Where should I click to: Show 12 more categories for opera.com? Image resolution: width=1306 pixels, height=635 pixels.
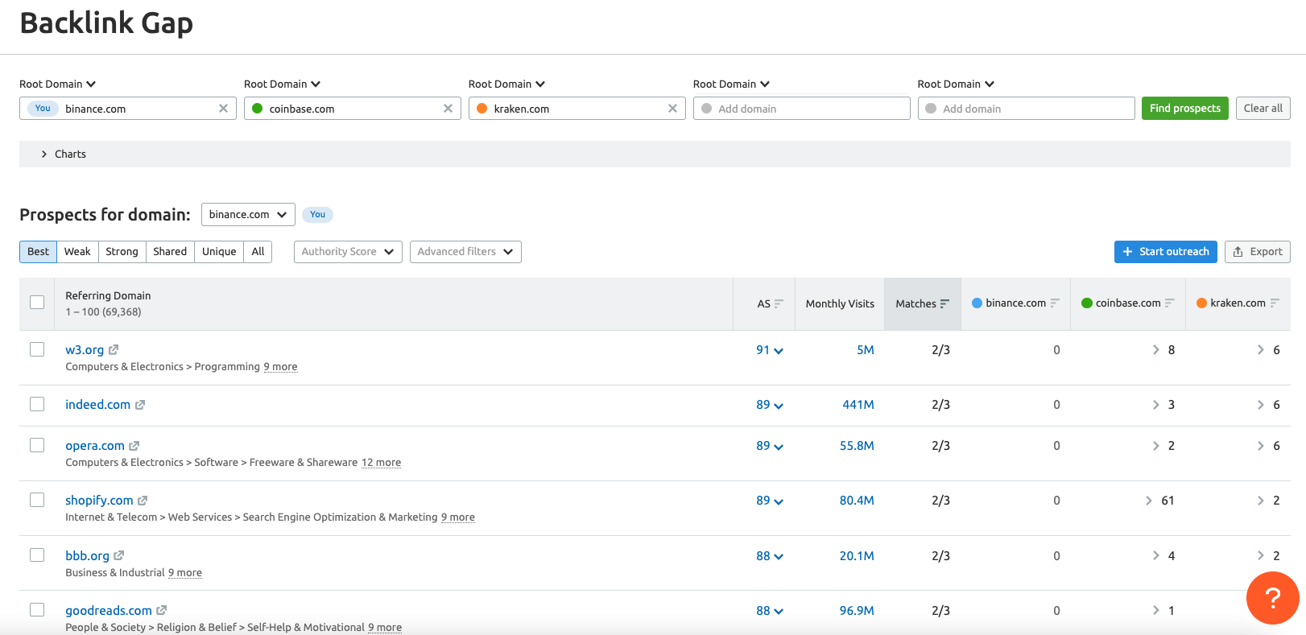click(x=381, y=463)
